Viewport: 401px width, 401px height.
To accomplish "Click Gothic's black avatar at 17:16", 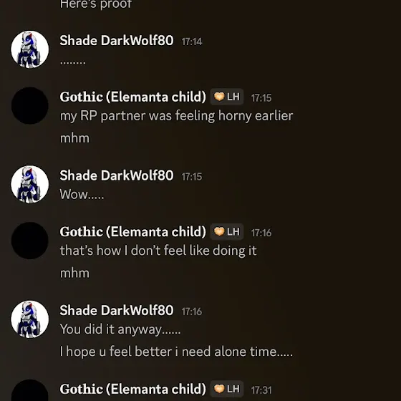I will pyautogui.click(x=30, y=241).
